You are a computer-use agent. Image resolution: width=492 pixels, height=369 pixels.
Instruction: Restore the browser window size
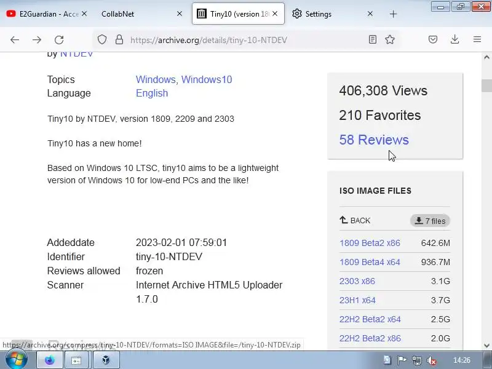460,7
